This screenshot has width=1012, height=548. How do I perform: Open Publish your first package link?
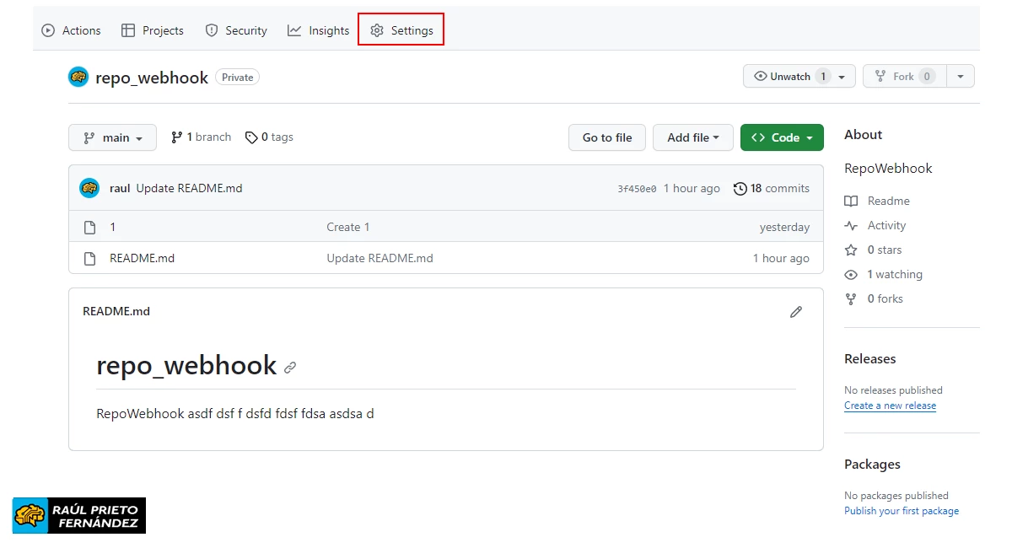pyautogui.click(x=901, y=510)
